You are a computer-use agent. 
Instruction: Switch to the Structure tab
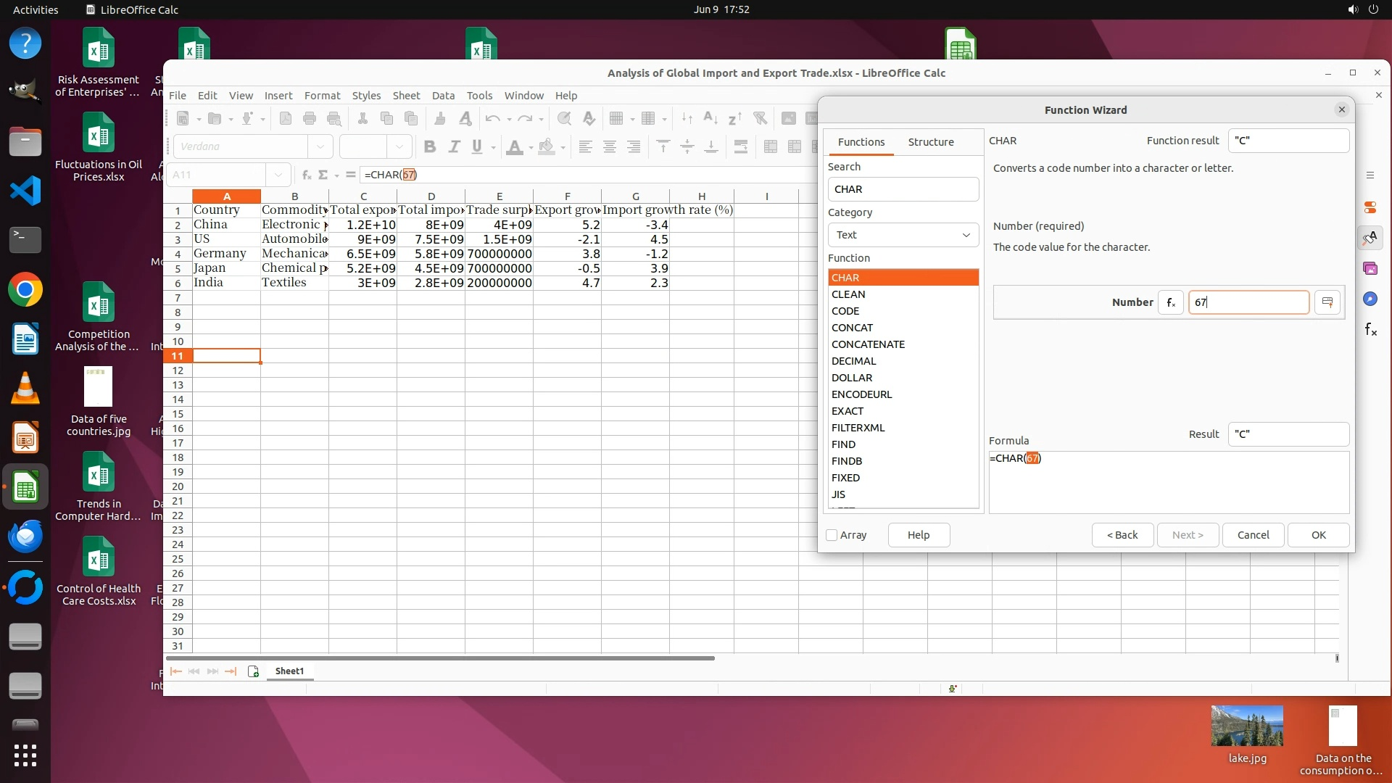pos(930,142)
